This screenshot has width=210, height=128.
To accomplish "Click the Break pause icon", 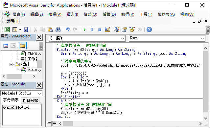I will 92,30.
